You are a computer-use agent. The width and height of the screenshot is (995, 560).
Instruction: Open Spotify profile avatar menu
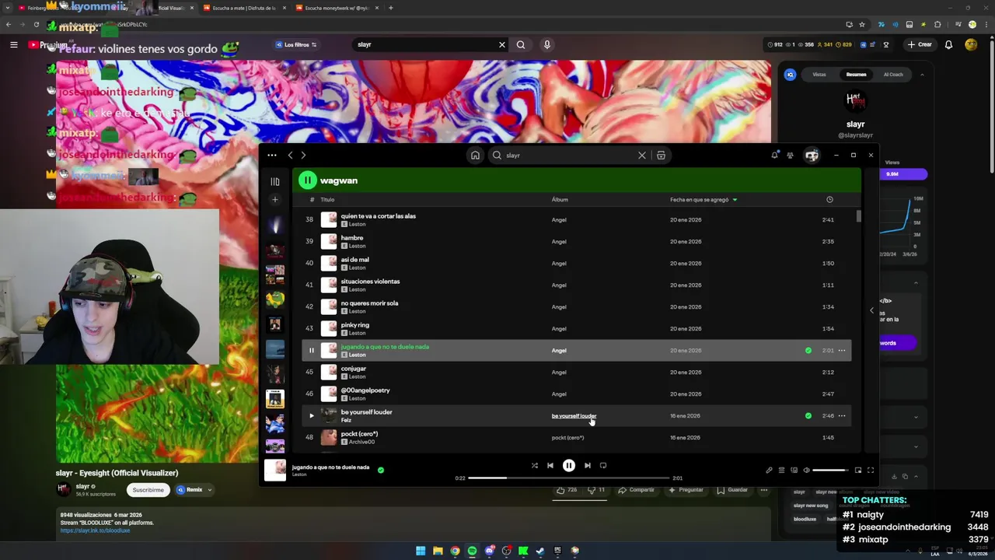812,156
